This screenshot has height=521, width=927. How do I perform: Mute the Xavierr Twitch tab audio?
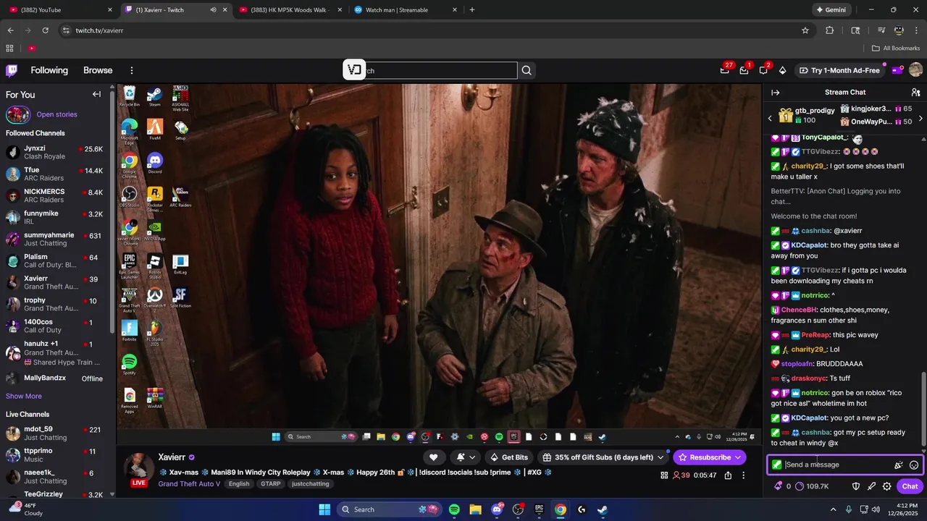click(x=213, y=10)
